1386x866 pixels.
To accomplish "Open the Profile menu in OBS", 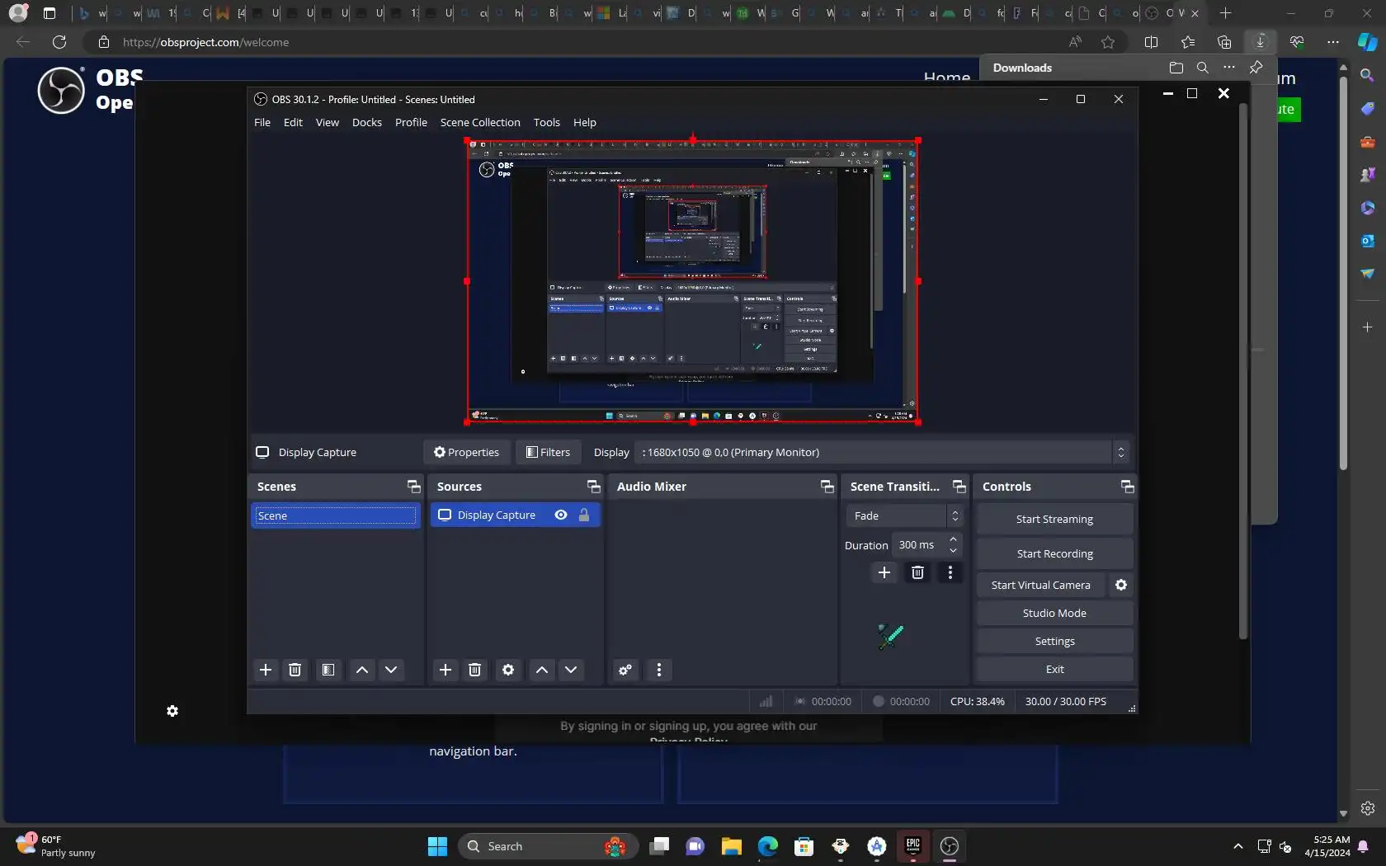I will point(411,122).
